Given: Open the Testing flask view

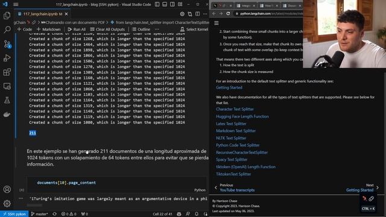Looking at the screenshot, I should pyautogui.click(x=7, y=100).
